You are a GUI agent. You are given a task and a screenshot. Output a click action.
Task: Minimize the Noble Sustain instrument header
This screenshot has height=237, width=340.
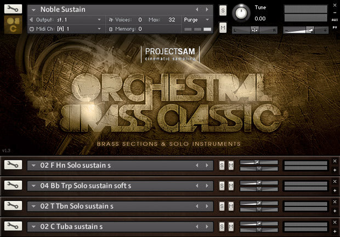click(335, 13)
